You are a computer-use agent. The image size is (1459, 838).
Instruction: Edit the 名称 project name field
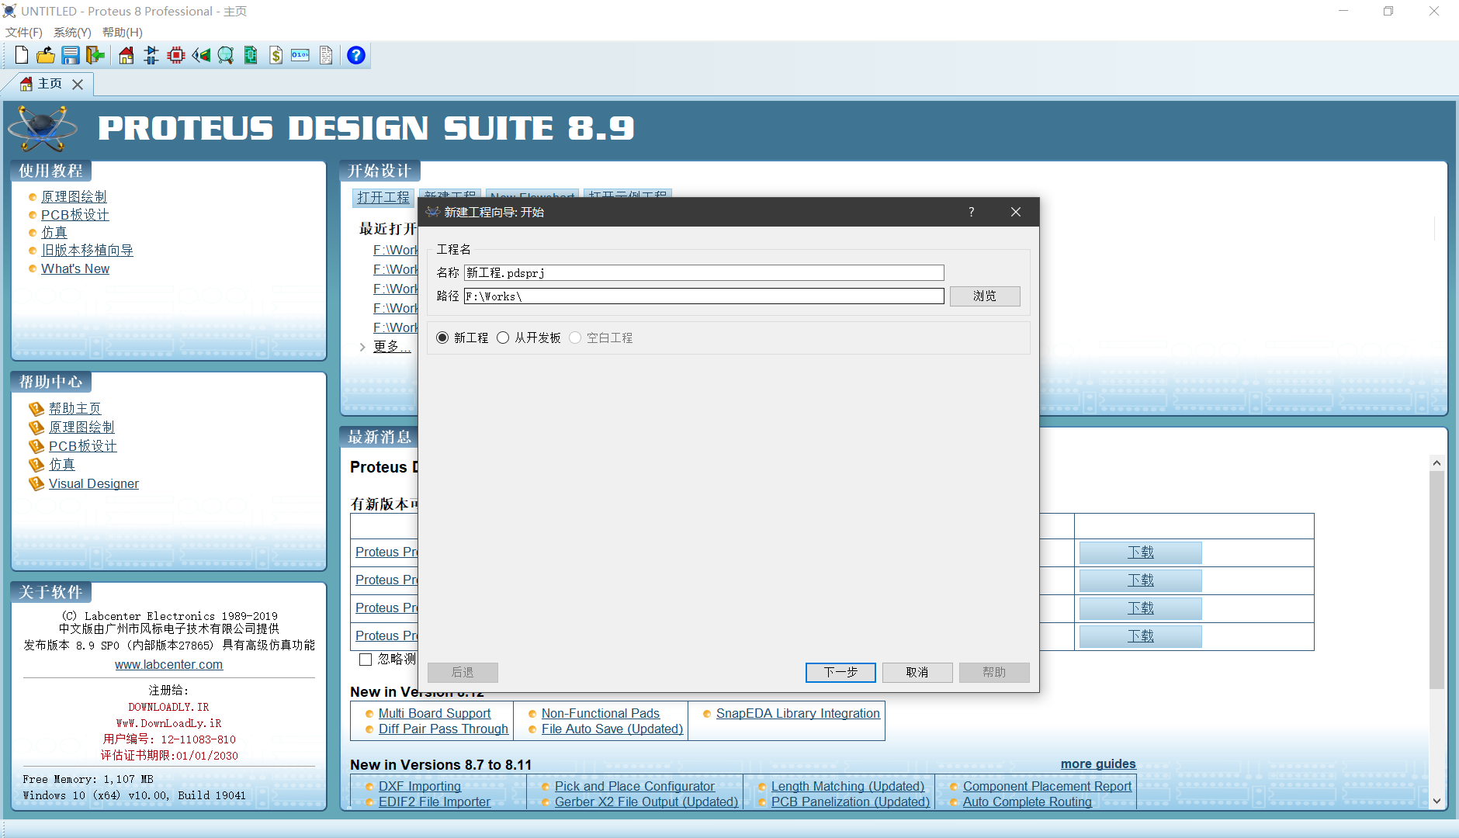click(x=704, y=272)
